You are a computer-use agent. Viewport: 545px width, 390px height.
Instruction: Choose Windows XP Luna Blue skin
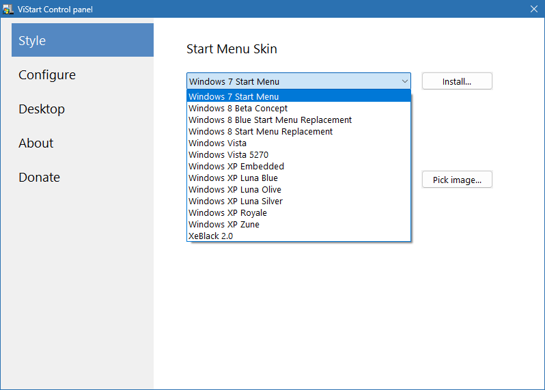pyautogui.click(x=233, y=178)
